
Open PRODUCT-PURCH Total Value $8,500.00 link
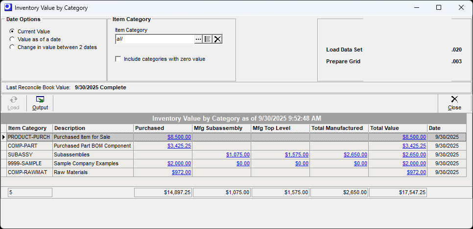(x=414, y=137)
